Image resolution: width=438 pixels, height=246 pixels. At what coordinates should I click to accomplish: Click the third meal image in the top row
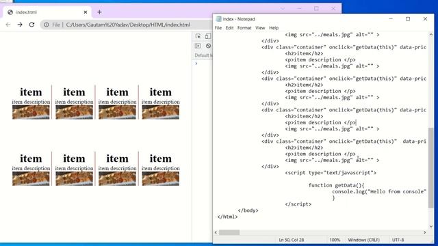(117, 112)
